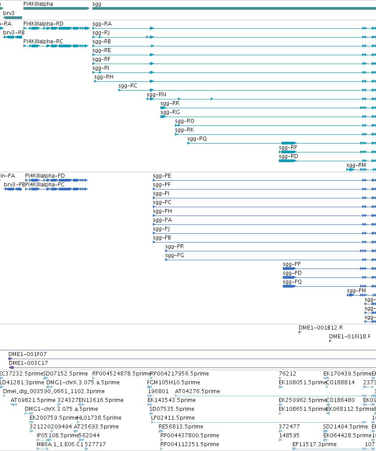Select protein sgg-PG
Viewport: 376px width, 451px height.
[270, 260]
